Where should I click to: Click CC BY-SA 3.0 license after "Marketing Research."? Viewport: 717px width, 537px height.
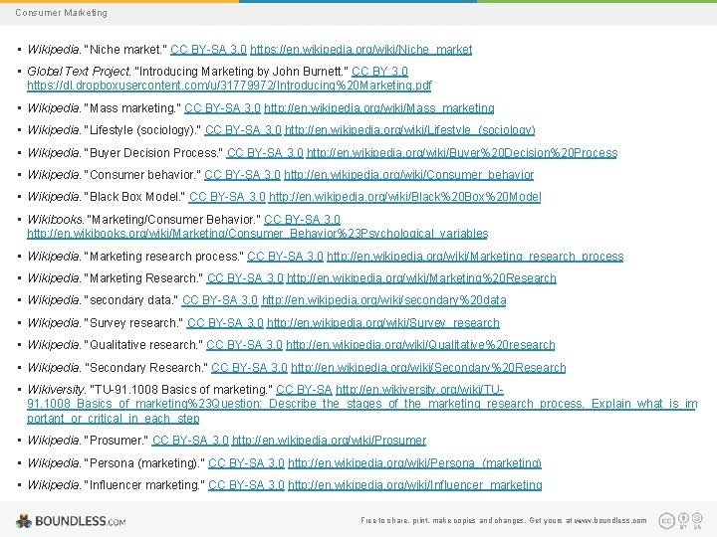(245, 278)
